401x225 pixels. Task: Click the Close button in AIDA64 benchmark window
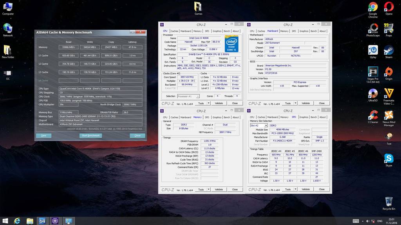coord(137,136)
